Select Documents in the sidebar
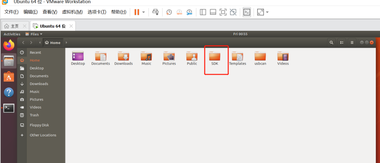Viewport: 380px width, 163px height. pos(41,76)
